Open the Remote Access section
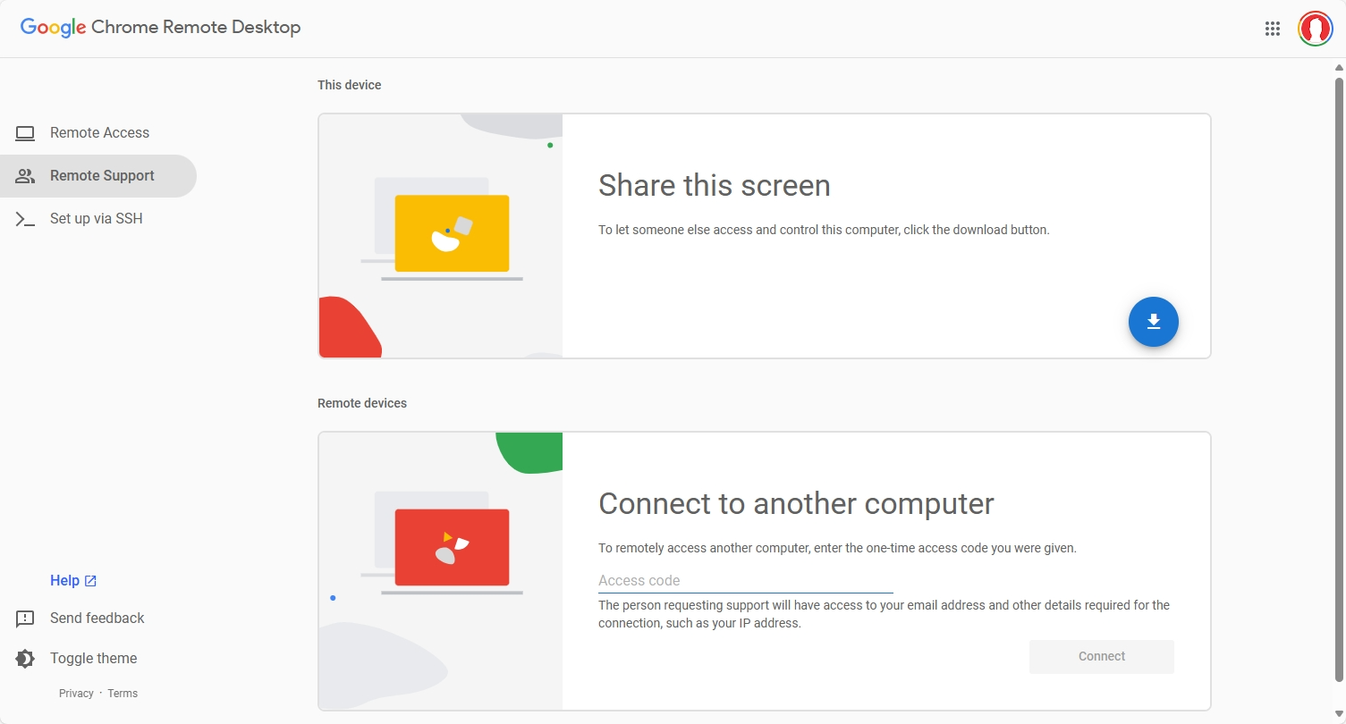 point(98,133)
